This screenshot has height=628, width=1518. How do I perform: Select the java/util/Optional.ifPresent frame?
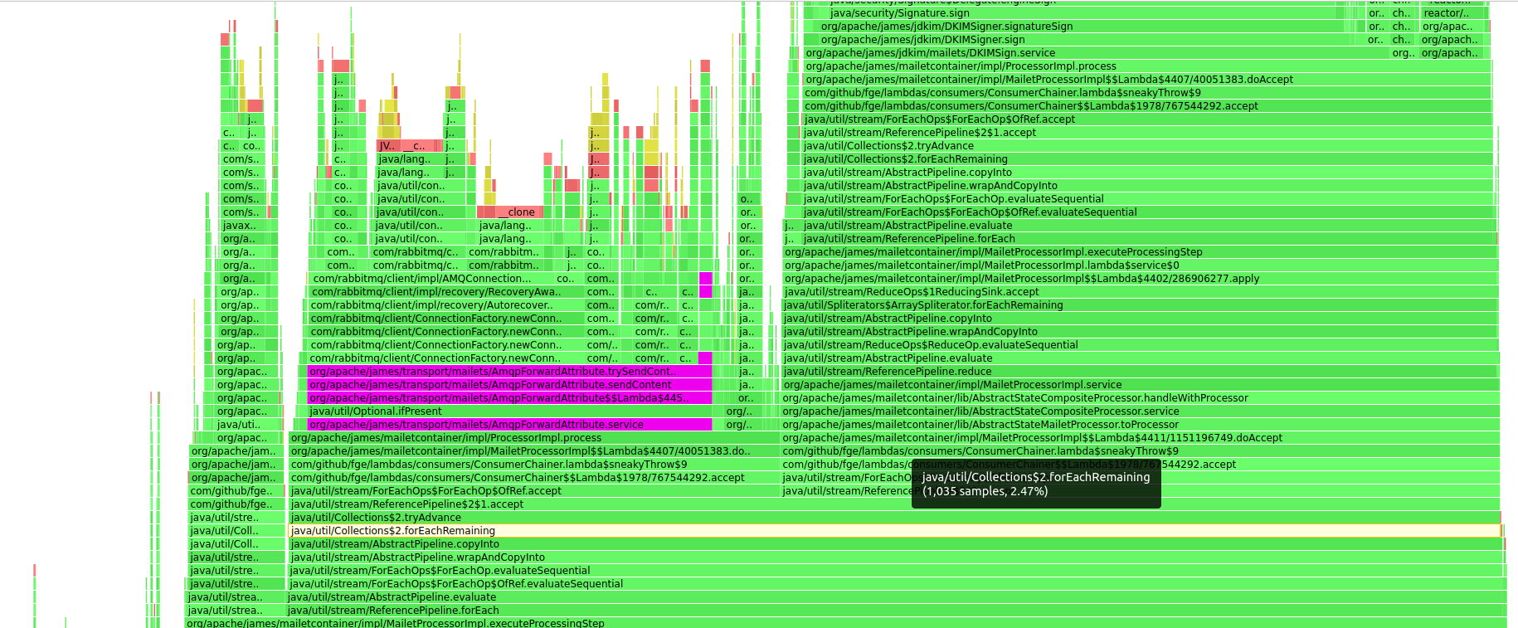(x=509, y=411)
